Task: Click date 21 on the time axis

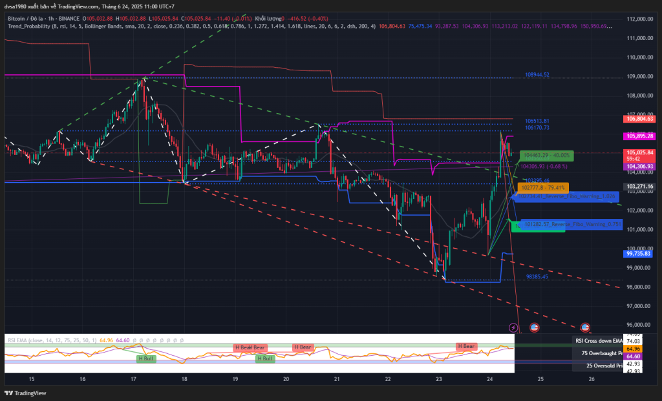Action: 337,379
